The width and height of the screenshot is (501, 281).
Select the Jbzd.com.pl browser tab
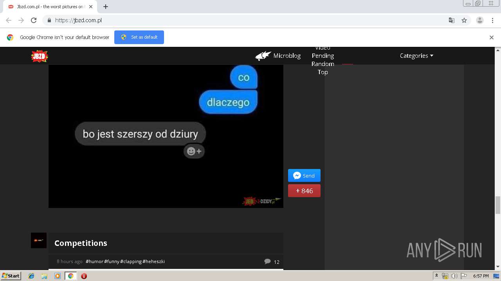[x=50, y=7]
